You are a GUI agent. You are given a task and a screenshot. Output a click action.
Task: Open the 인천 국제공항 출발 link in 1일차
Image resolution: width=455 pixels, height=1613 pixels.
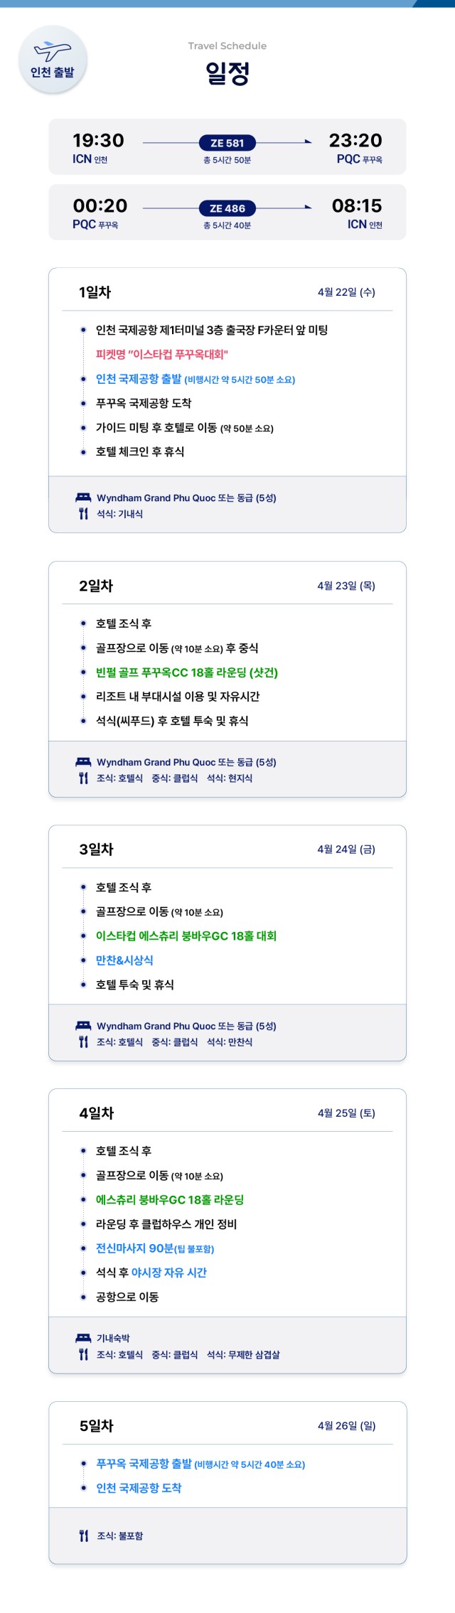click(x=139, y=379)
